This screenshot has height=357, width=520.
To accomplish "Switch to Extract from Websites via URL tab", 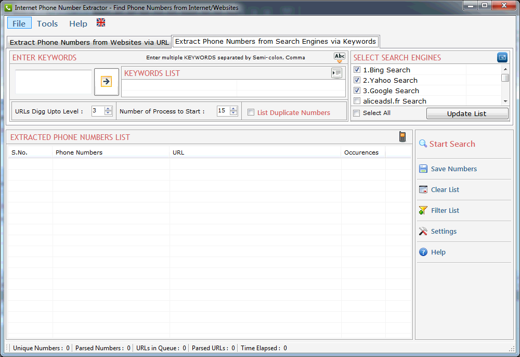I will click(x=89, y=42).
